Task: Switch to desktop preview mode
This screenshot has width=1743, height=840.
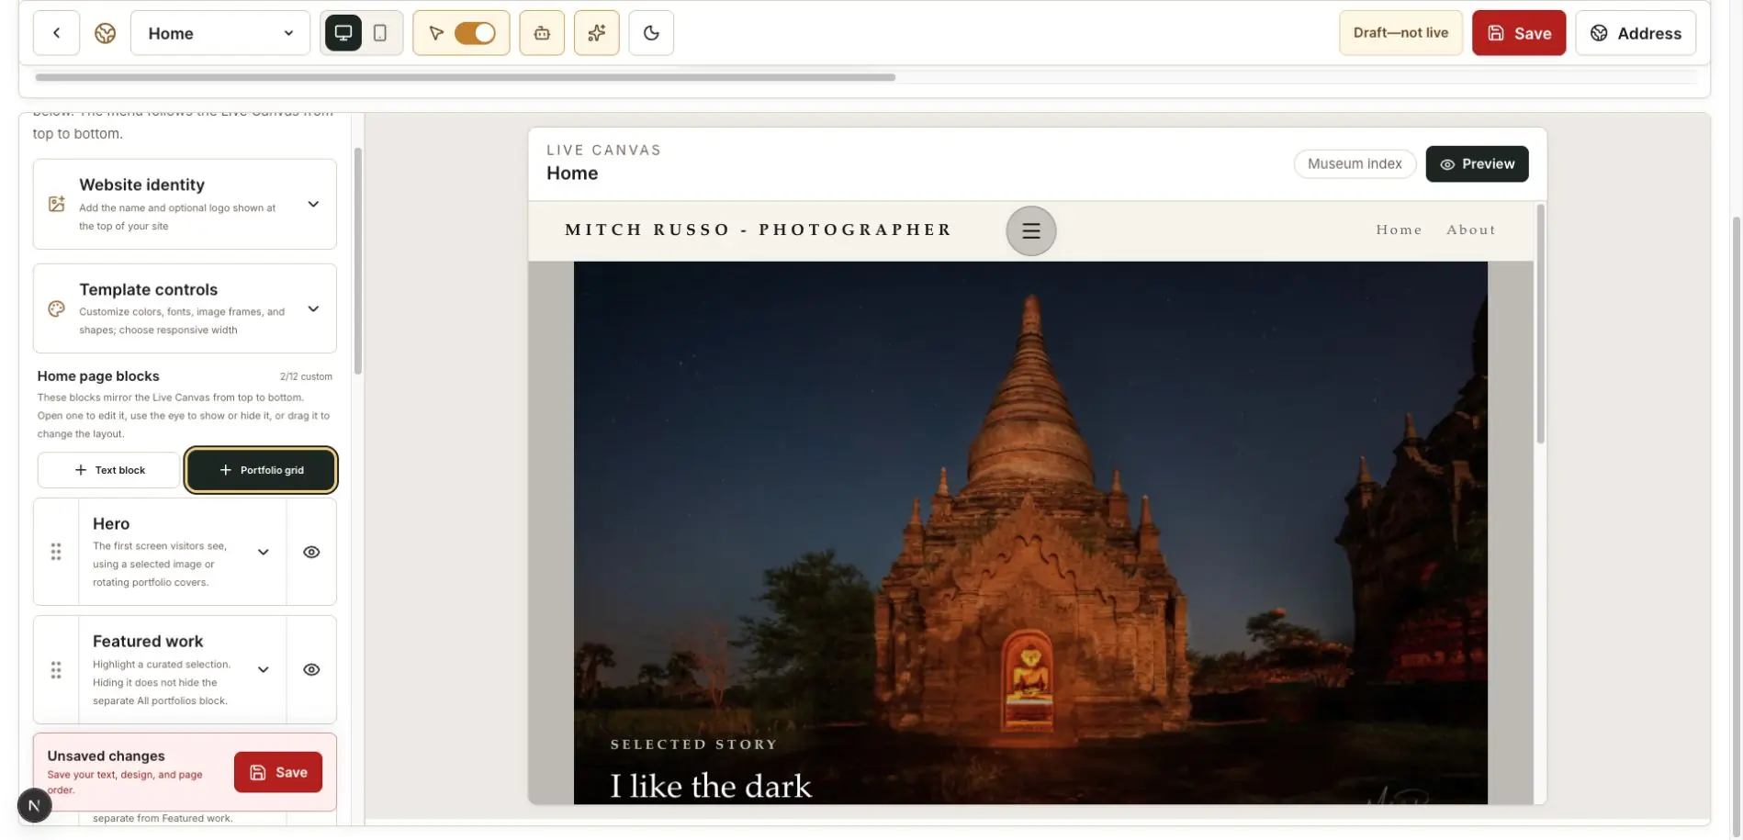Action: (343, 33)
